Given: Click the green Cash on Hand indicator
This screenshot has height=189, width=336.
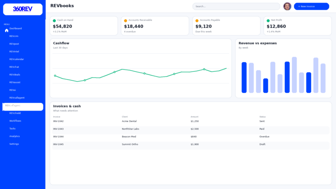Looking at the screenshot, I should coord(54,21).
